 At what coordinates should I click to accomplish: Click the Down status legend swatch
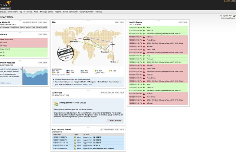click(95, 73)
